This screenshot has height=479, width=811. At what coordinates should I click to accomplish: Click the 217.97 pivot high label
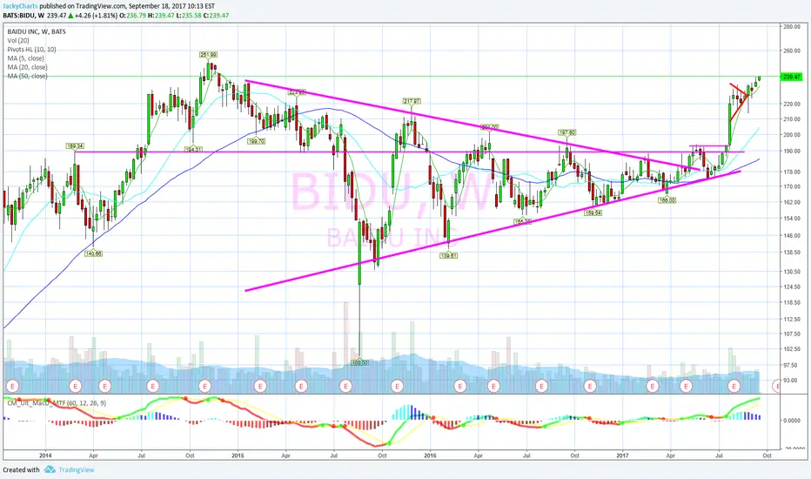412,102
